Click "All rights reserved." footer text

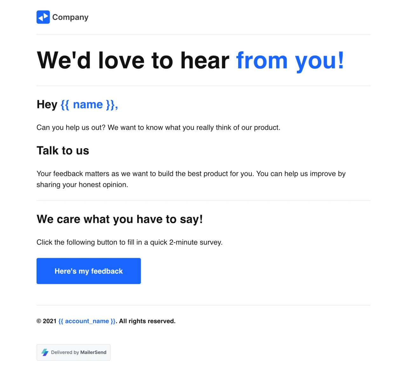tap(147, 321)
